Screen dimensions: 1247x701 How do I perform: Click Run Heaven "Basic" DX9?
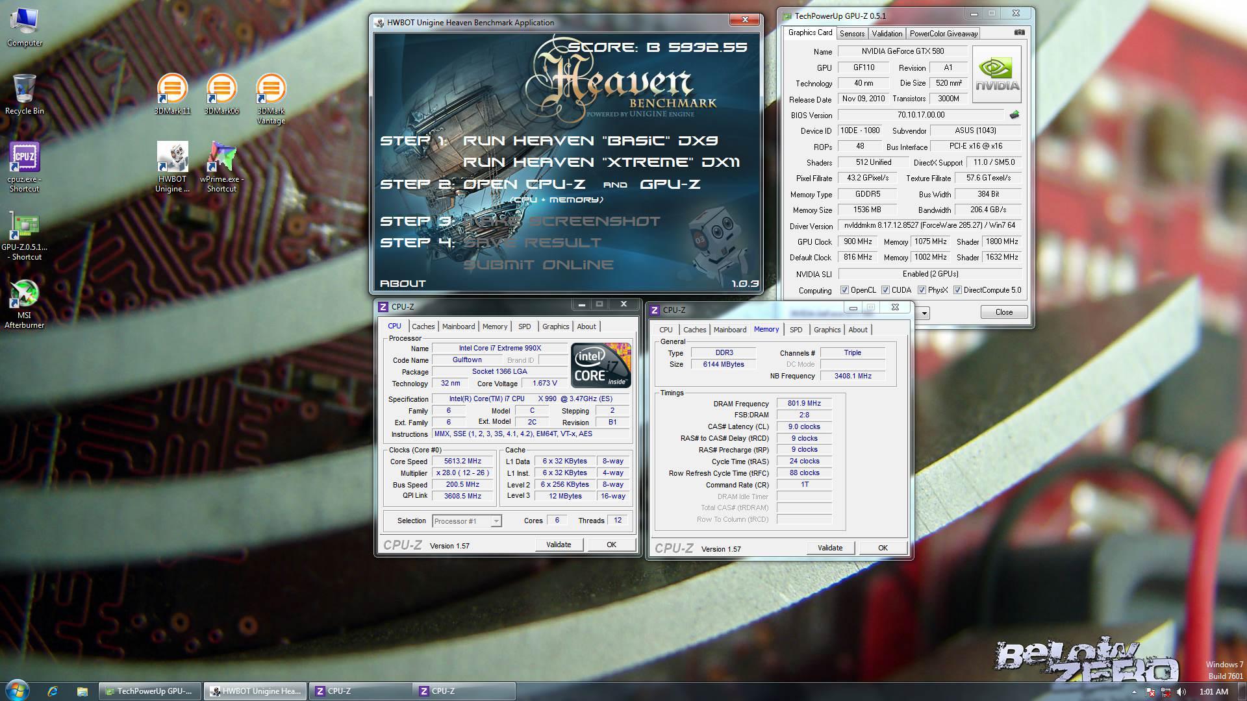tap(590, 141)
